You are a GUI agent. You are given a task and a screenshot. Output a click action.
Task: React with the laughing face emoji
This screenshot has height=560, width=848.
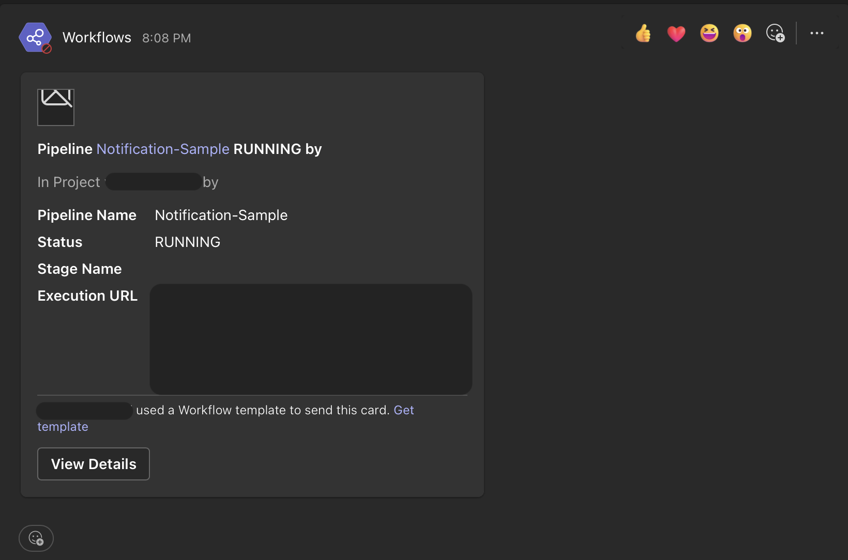pos(709,34)
